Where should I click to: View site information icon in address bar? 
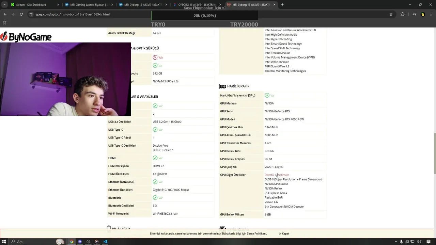click(31, 14)
